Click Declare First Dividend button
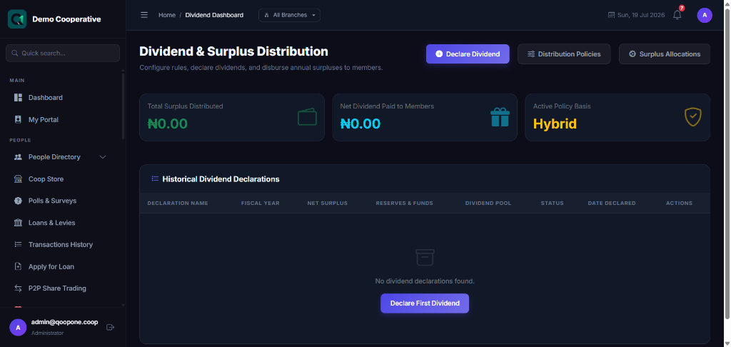 click(x=425, y=303)
